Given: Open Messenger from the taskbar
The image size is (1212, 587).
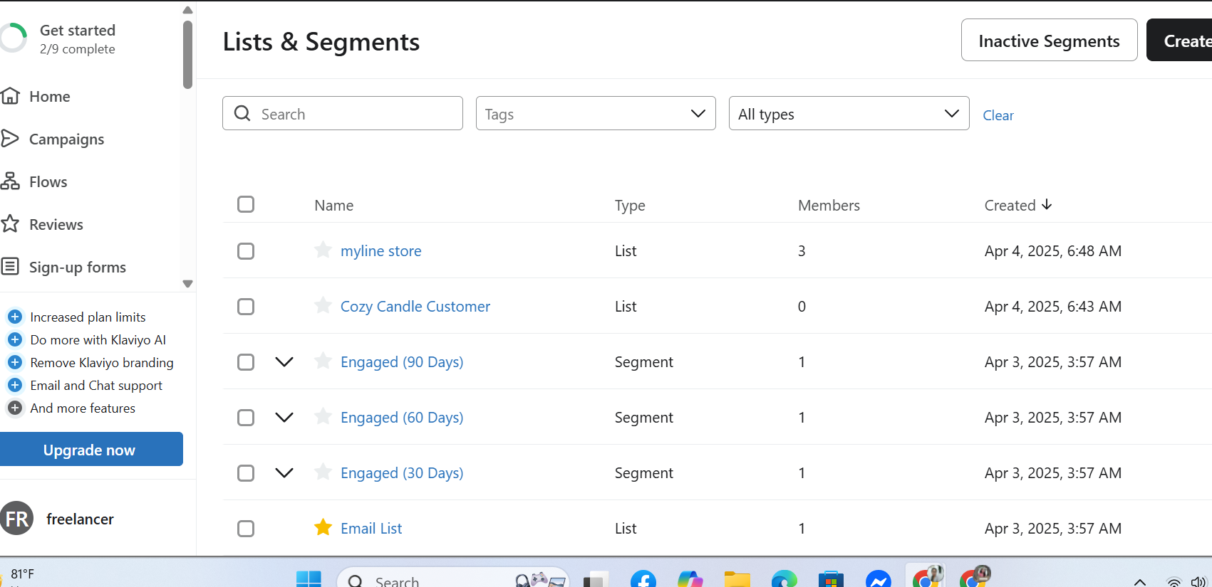Looking at the screenshot, I should pyautogui.click(x=879, y=579).
